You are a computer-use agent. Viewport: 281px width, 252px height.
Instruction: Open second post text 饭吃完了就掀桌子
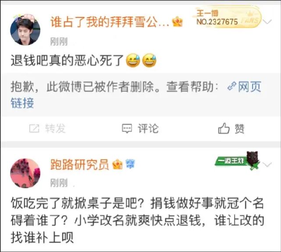tap(137, 220)
